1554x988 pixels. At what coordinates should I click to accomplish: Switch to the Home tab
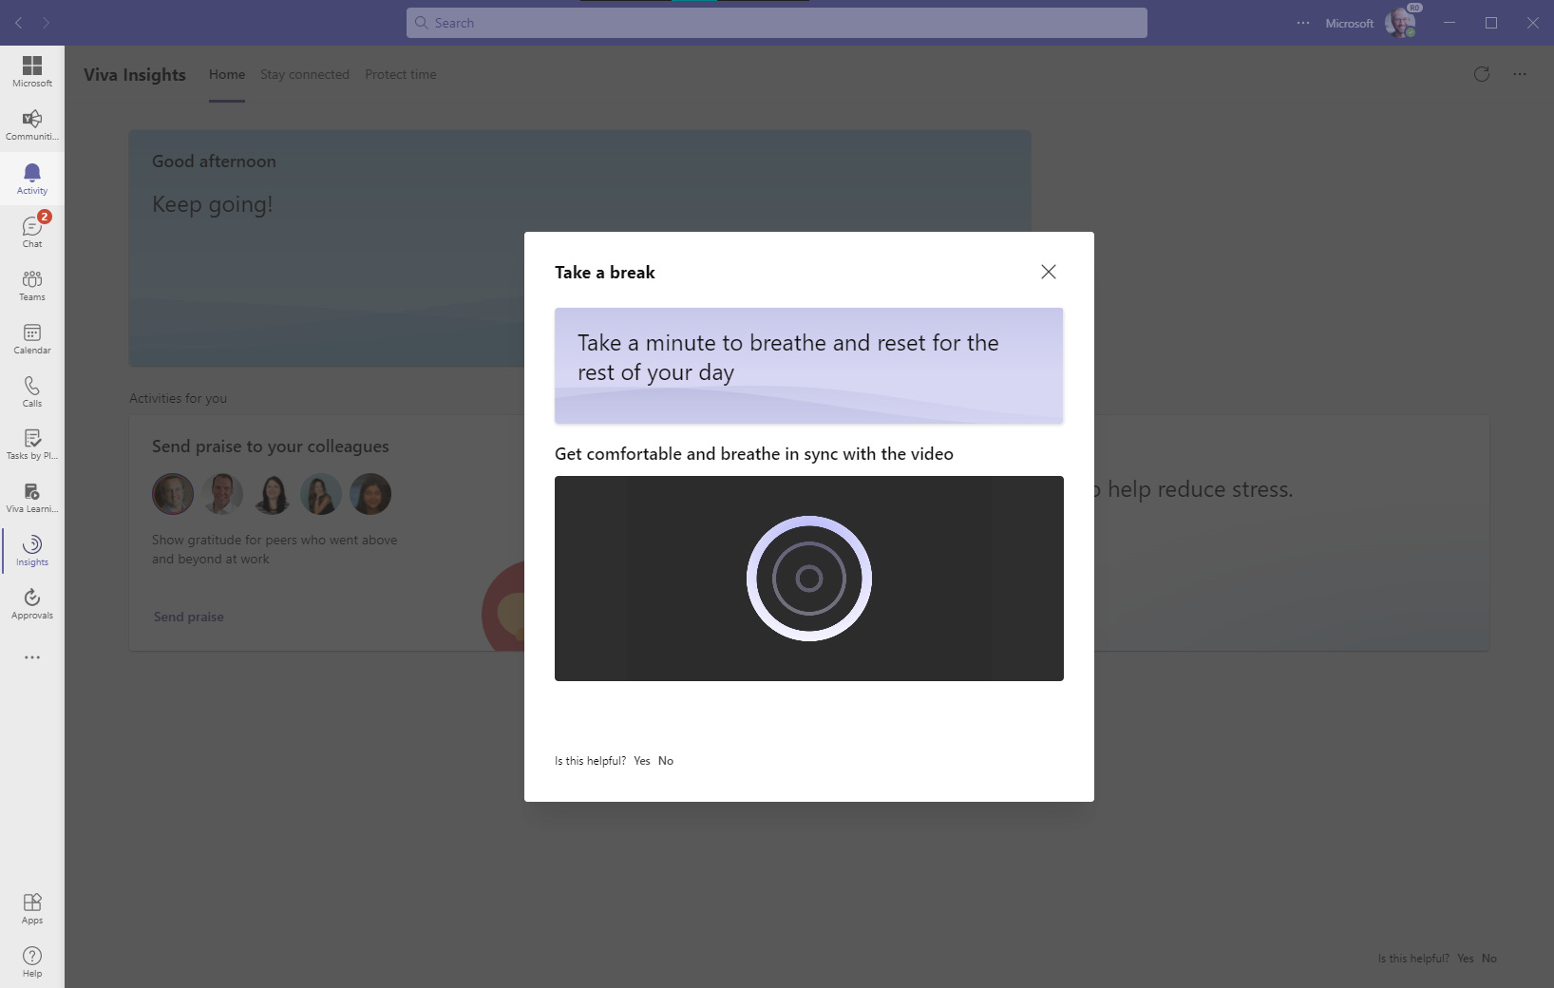(227, 74)
